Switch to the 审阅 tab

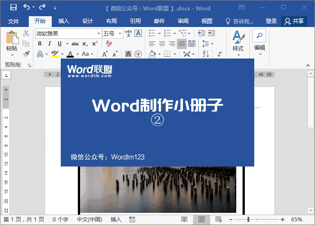(183, 21)
